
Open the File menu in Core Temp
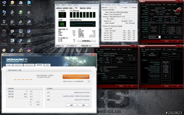click(x=103, y=5)
